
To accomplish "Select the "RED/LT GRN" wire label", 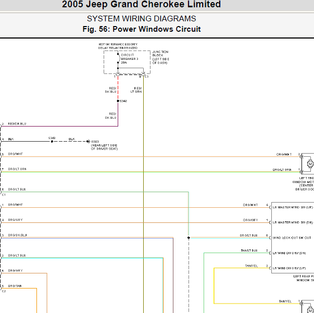I will (x=136, y=90).
